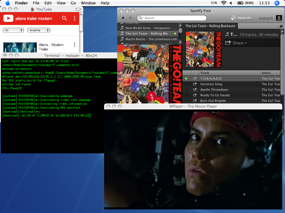
Task: Go back in Spotify navigation
Action: 123,18
